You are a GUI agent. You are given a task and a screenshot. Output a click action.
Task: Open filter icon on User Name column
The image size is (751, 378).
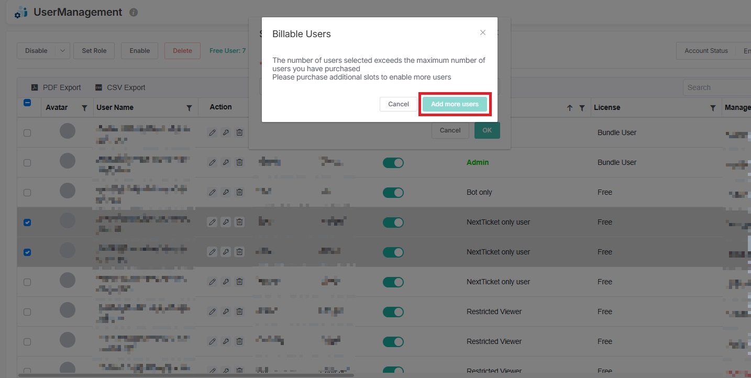pos(189,108)
